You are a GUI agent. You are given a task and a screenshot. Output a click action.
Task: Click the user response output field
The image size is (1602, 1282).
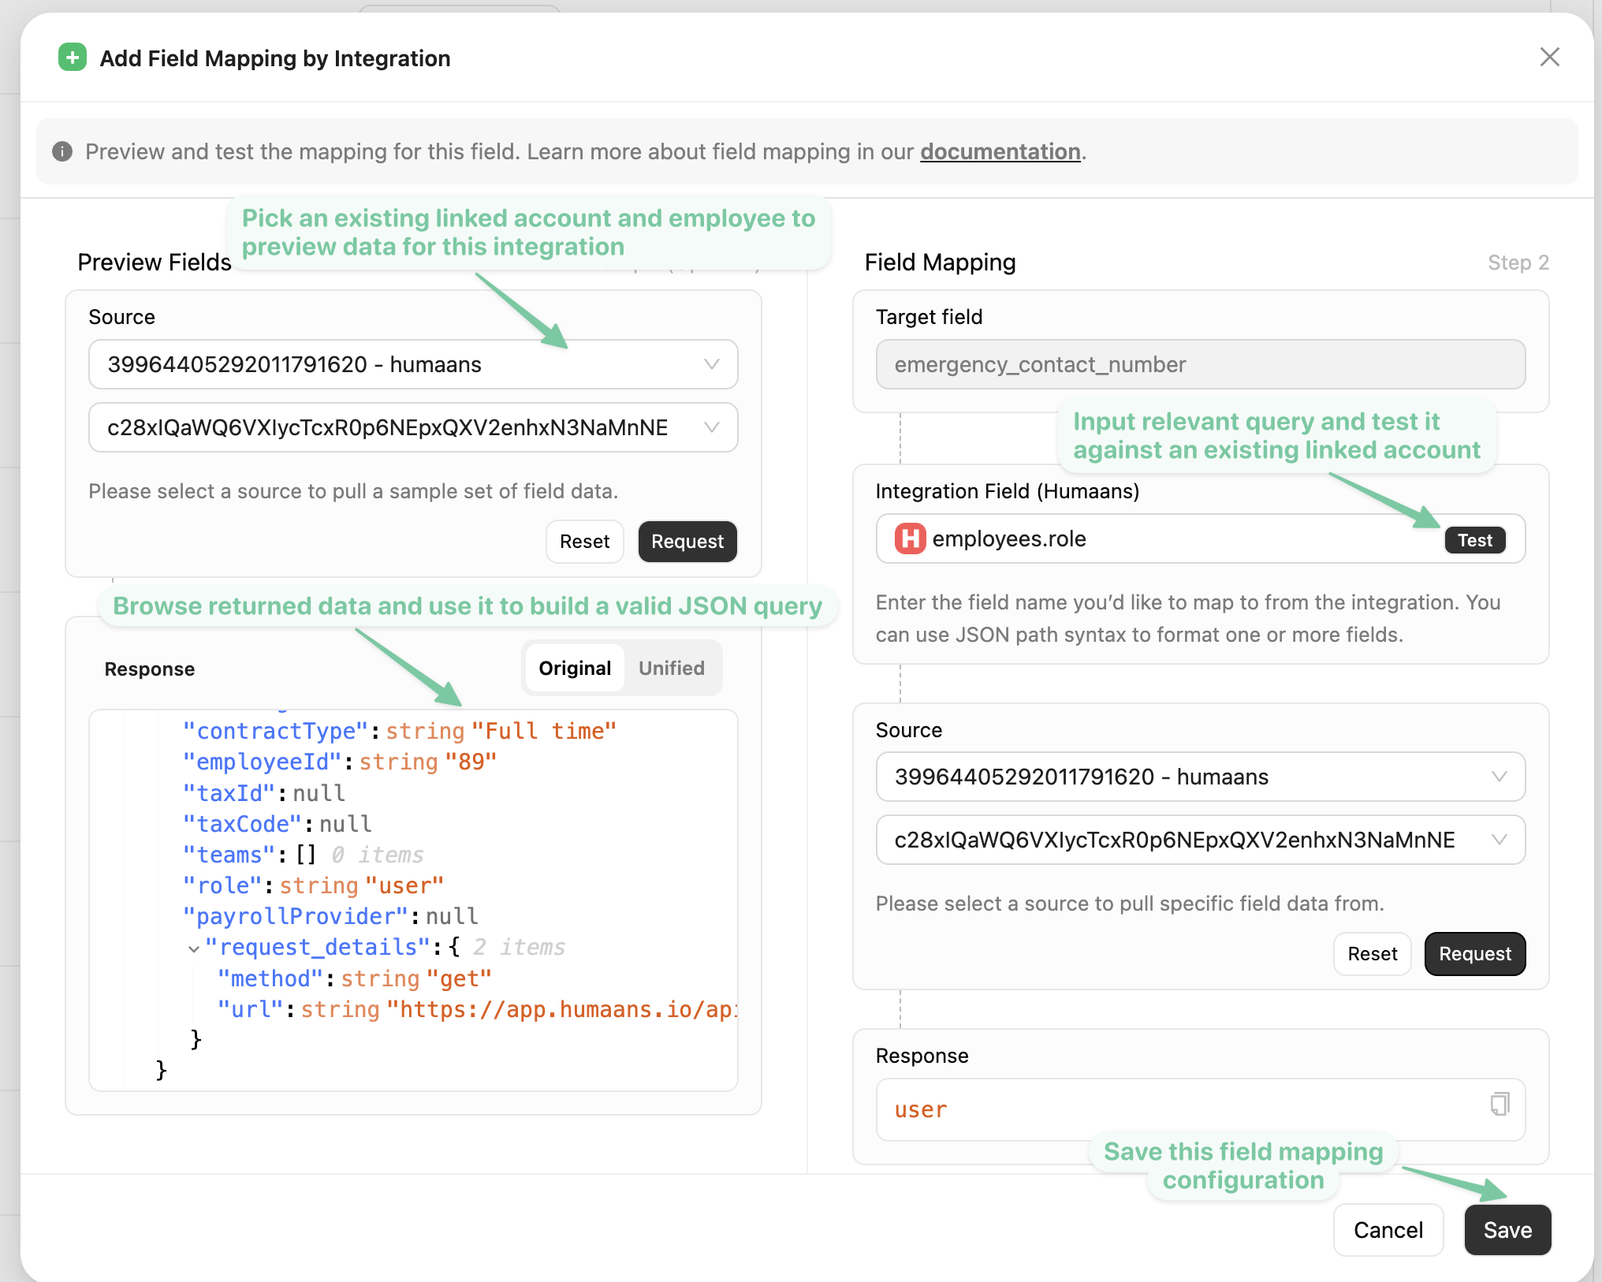1200,1109
